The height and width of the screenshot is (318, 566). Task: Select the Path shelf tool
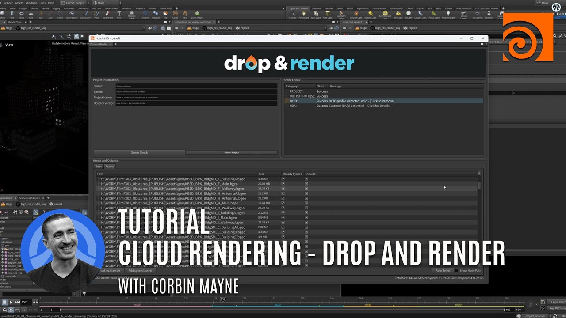click(x=96, y=15)
